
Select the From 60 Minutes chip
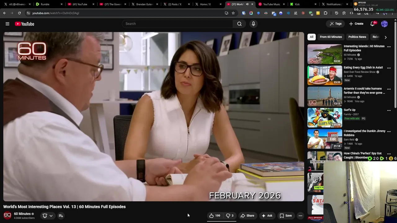(x=331, y=37)
